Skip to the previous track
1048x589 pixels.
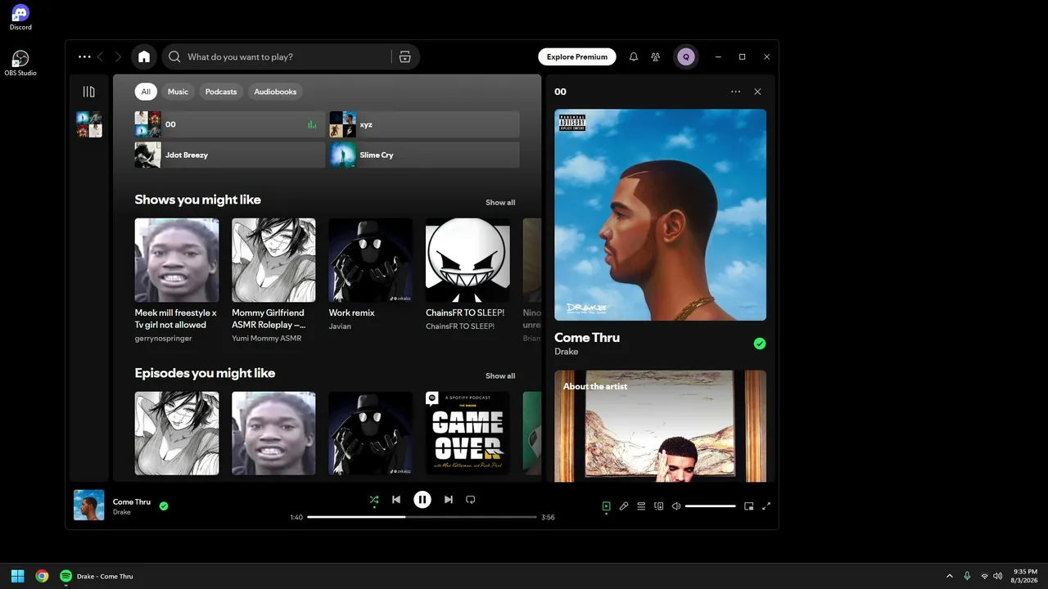pyautogui.click(x=396, y=499)
